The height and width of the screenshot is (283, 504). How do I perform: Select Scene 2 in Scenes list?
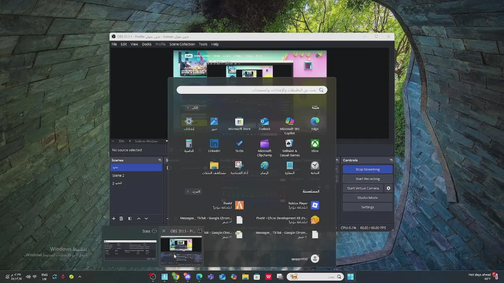136,176
